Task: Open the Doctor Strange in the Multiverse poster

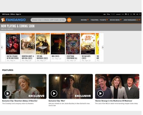Action: pyautogui.click(x=13, y=44)
